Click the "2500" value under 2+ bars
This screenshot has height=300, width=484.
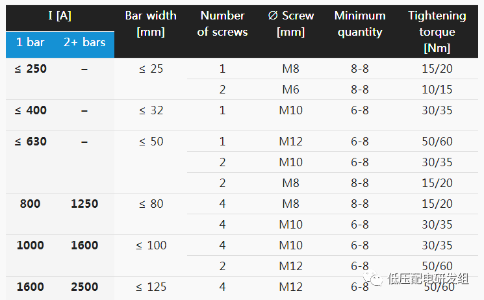[x=84, y=287]
